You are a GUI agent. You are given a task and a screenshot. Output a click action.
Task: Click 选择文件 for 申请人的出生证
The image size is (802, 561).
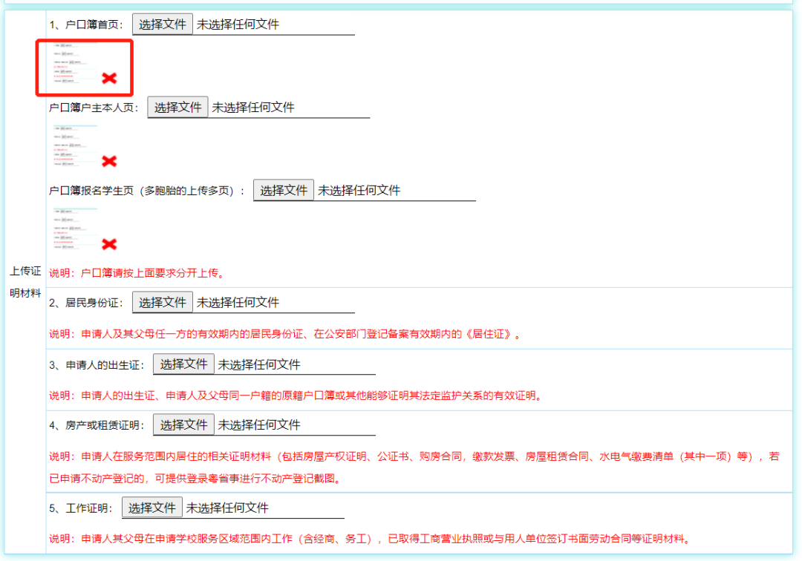coord(183,364)
